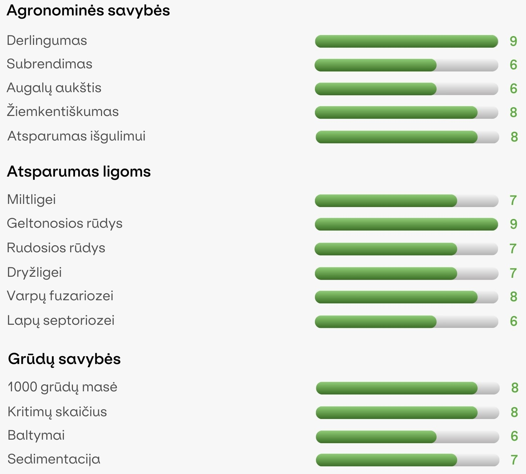The image size is (526, 474).
Task: Click the Sedimentacija score value 7
Action: [x=514, y=460]
